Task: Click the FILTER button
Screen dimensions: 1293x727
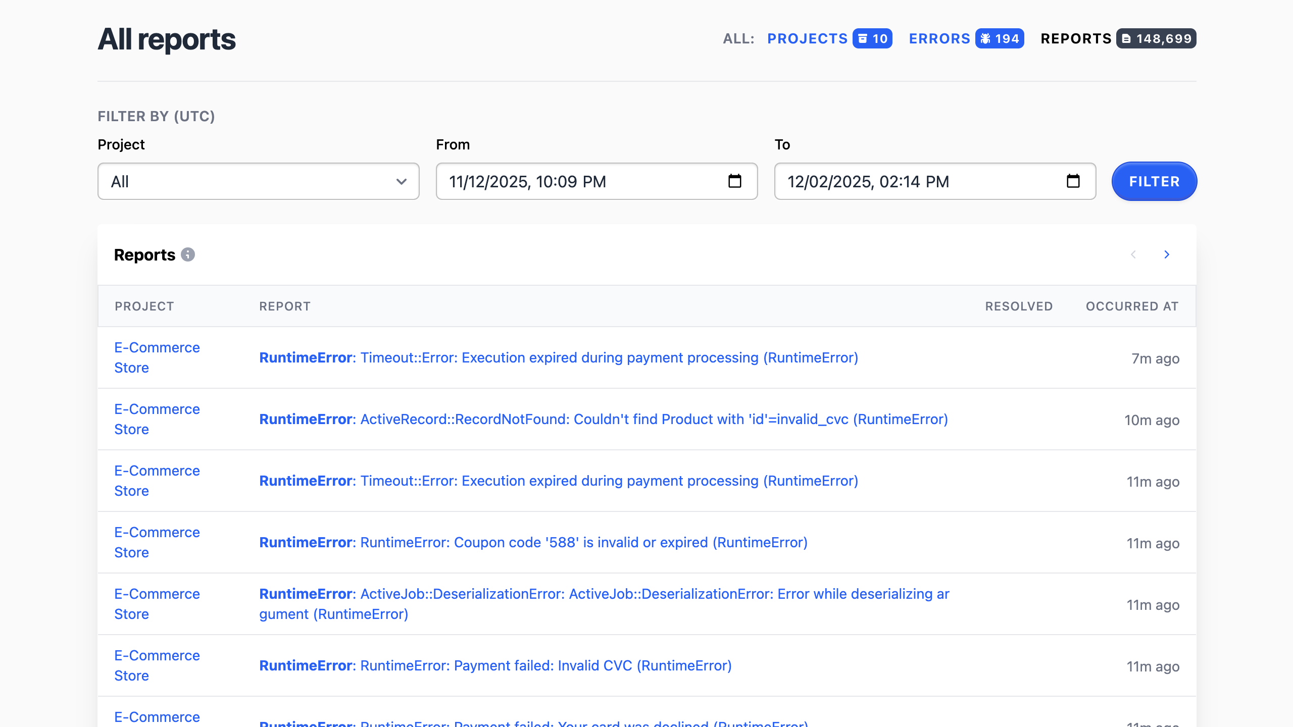Action: pos(1154,181)
